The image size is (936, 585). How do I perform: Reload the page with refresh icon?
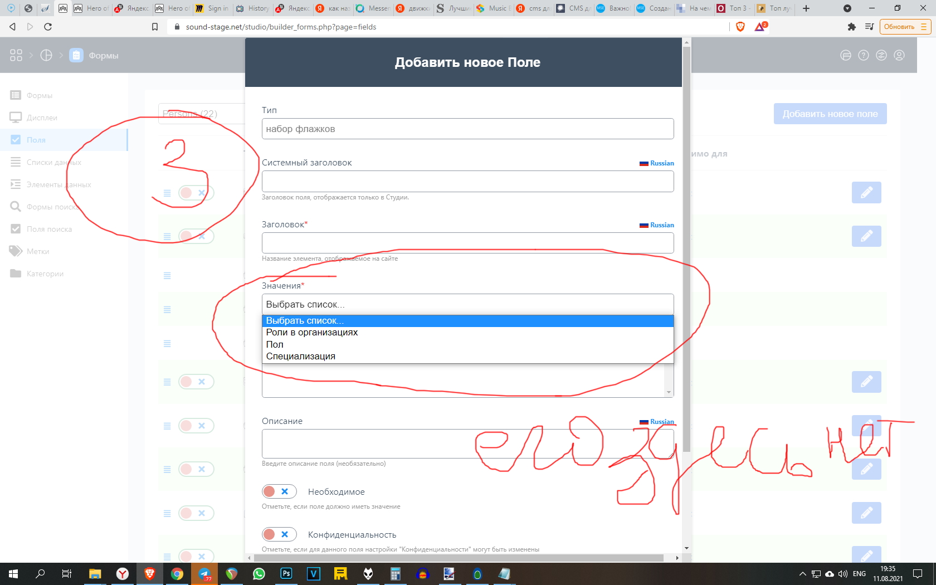click(x=48, y=27)
